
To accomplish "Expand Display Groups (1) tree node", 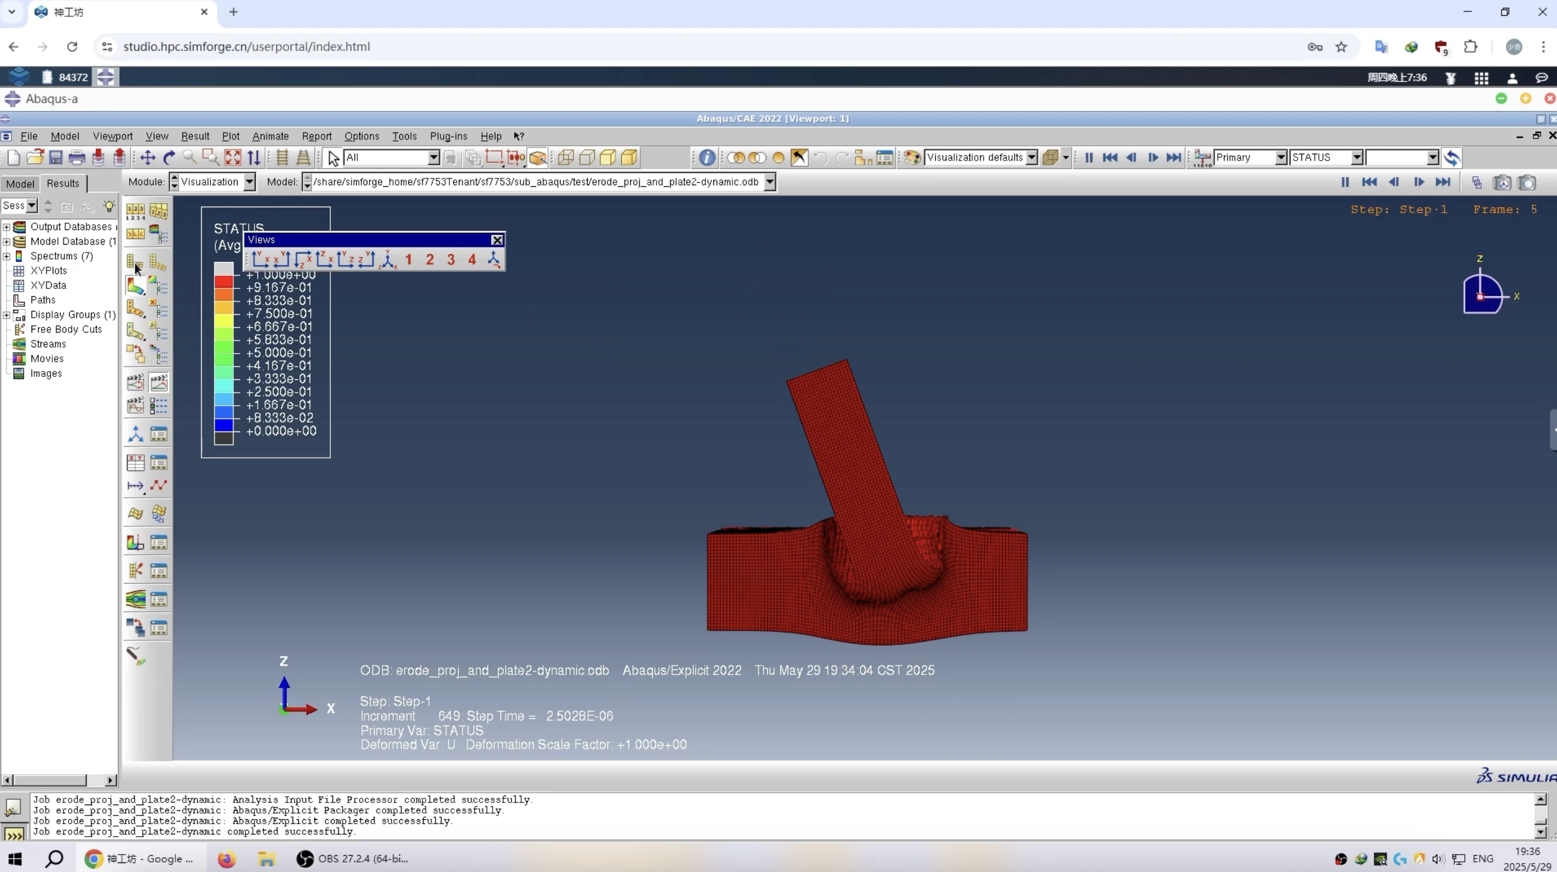I will pos(6,315).
